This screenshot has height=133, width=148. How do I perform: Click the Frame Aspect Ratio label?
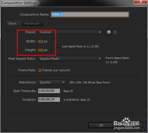[x=118, y=58]
